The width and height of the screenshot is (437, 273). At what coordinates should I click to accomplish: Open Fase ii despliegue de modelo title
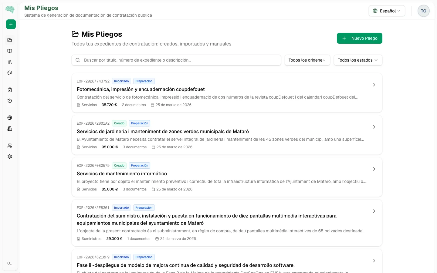(186, 265)
